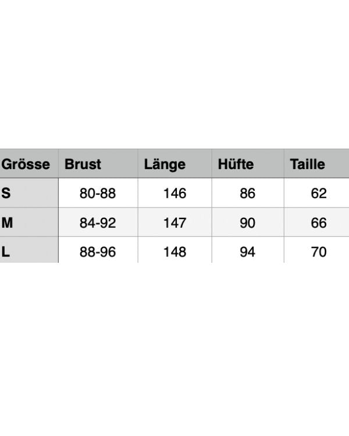This screenshot has height=436, width=349.
Task: Select the size L row label
Action: point(6,252)
